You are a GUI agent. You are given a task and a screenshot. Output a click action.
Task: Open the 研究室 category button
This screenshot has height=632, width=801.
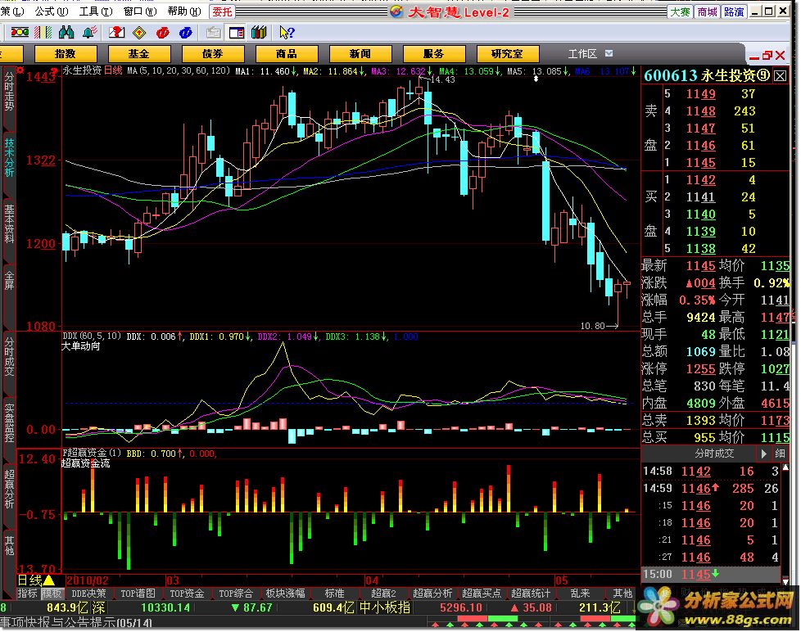point(507,54)
